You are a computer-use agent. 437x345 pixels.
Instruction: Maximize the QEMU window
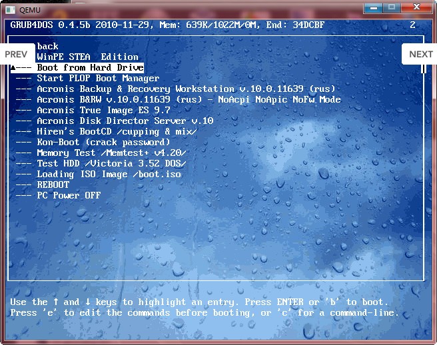[392, 7]
